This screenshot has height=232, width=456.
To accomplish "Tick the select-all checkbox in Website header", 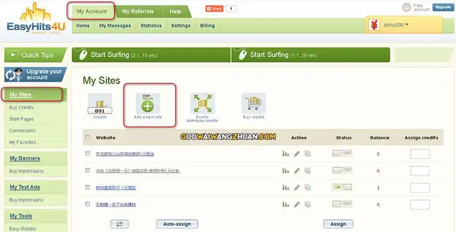I will tap(88, 137).
